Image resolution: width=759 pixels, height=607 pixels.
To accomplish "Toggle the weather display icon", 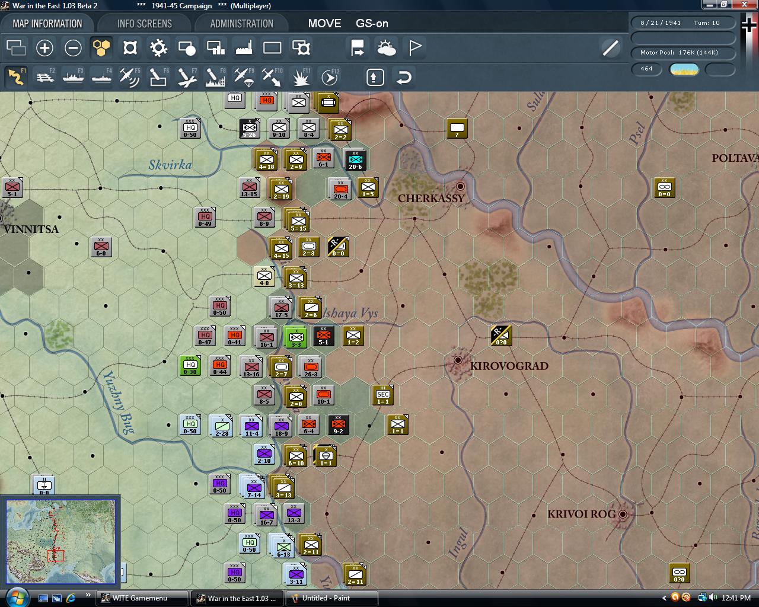I will tap(387, 47).
